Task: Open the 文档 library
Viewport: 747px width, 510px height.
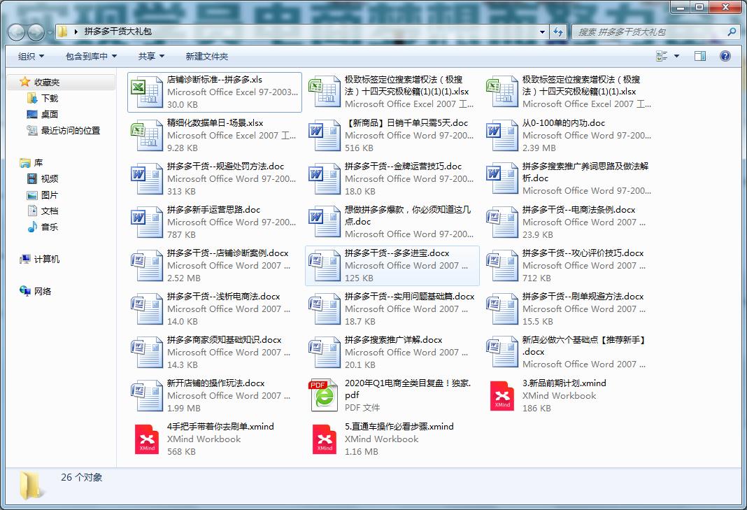Action: pos(50,211)
